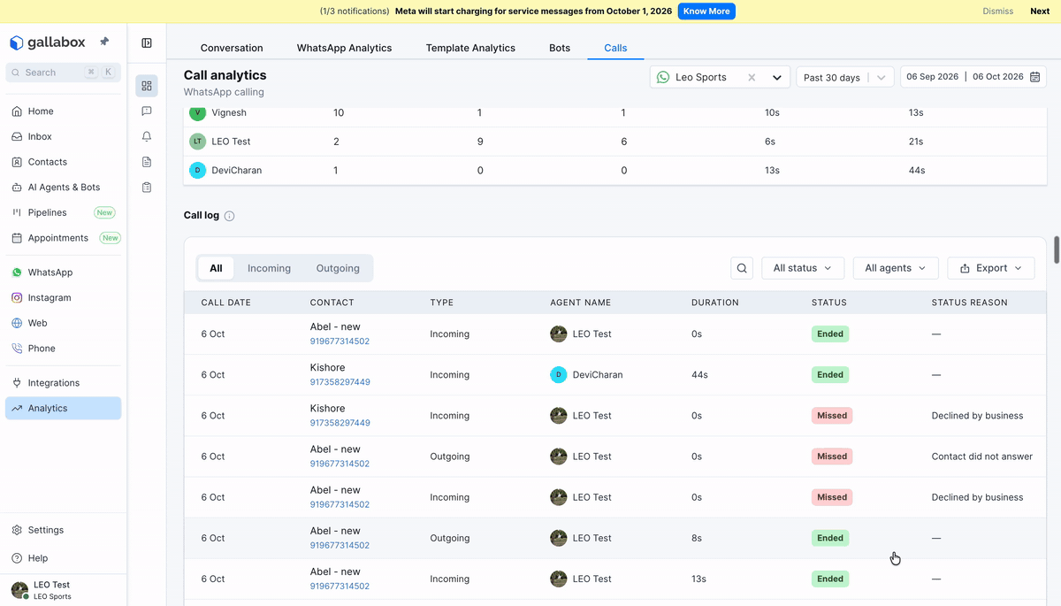Open the All status dropdown
Viewport: 1061px width, 606px height.
pos(803,268)
